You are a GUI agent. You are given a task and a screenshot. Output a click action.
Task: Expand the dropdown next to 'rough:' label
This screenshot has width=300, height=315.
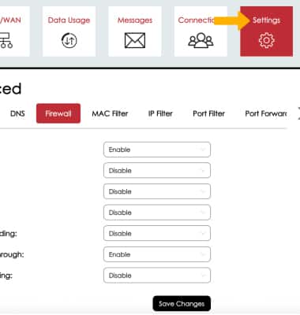157,254
